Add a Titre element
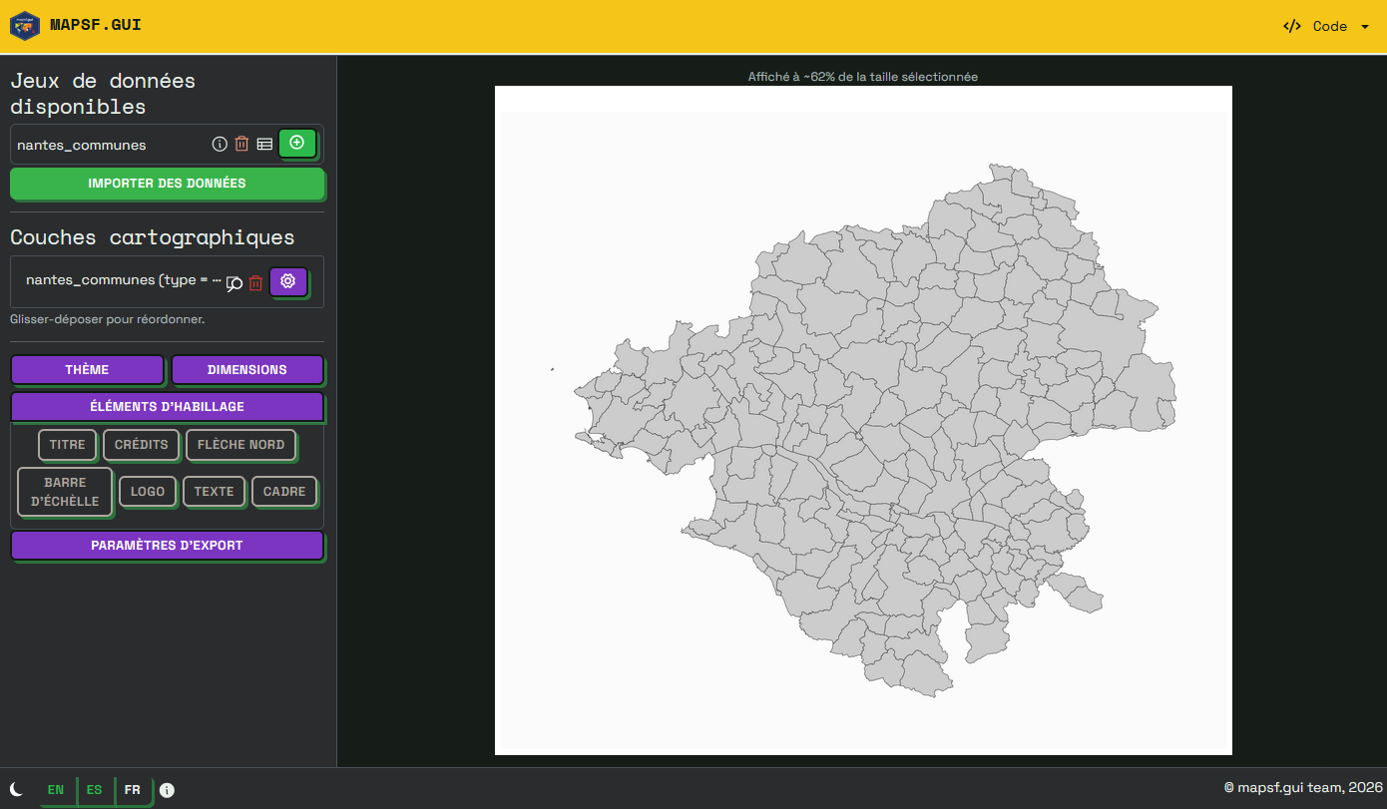1387x809 pixels. tap(68, 445)
